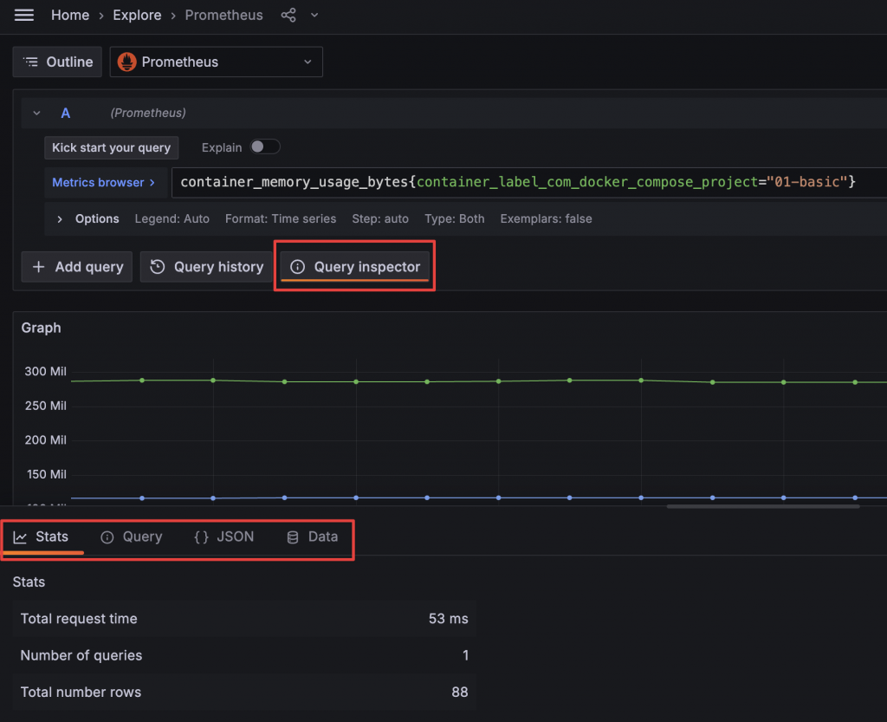Click the clock icon on Query history
This screenshot has width=887, height=722.
(158, 267)
